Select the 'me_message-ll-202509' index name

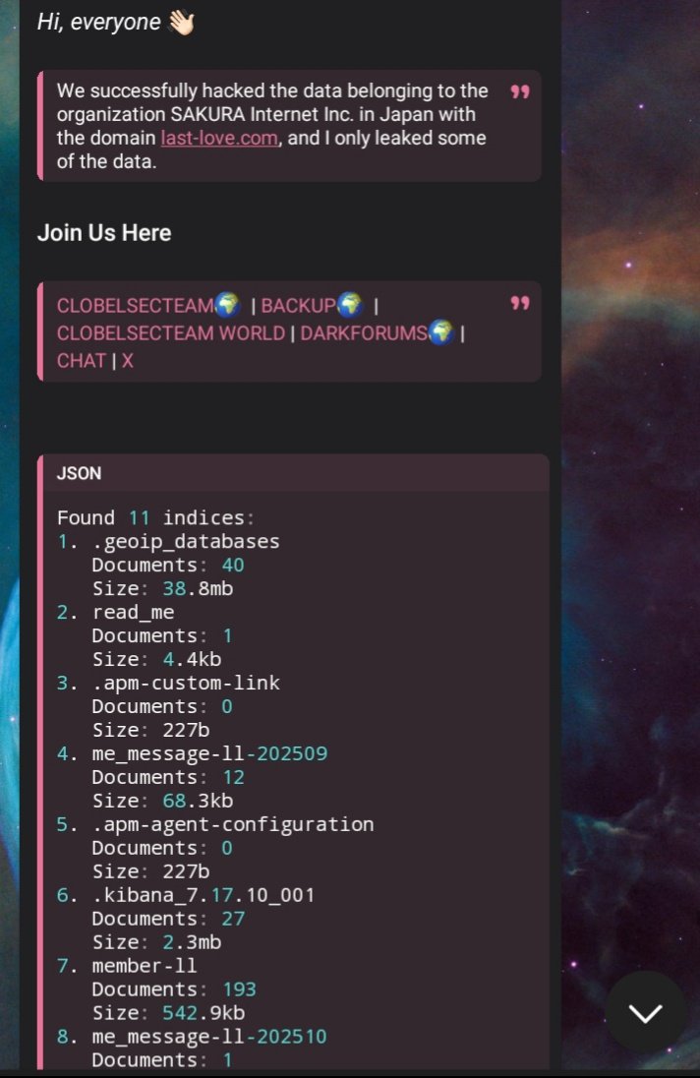[209, 754]
